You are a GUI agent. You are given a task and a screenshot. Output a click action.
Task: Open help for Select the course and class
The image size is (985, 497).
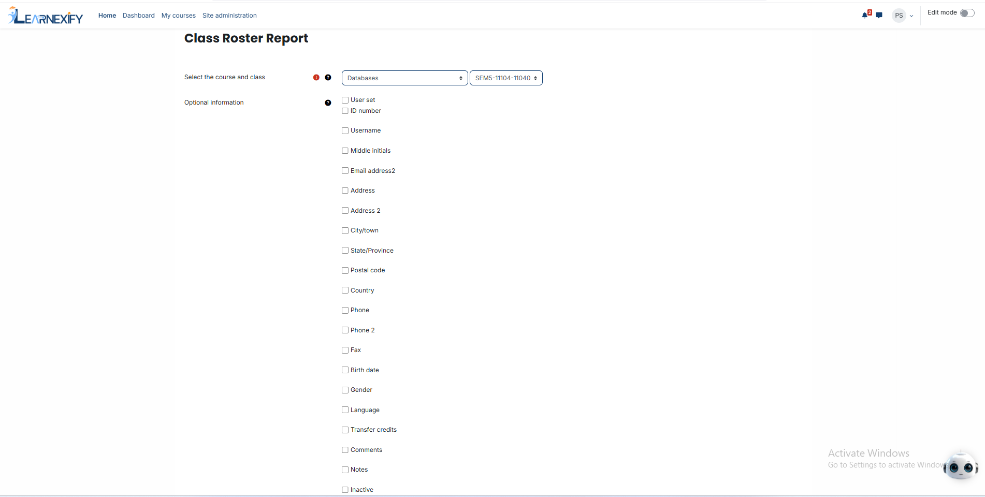pyautogui.click(x=328, y=77)
